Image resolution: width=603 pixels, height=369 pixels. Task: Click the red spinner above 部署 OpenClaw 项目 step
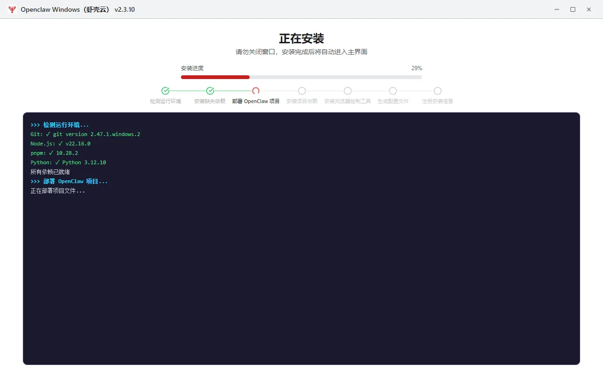(x=256, y=91)
